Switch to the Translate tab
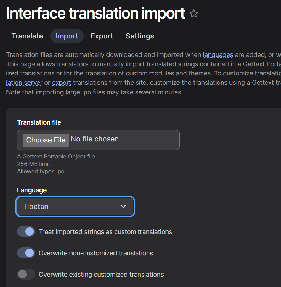Viewport: 281px width, 287px height. point(27,36)
